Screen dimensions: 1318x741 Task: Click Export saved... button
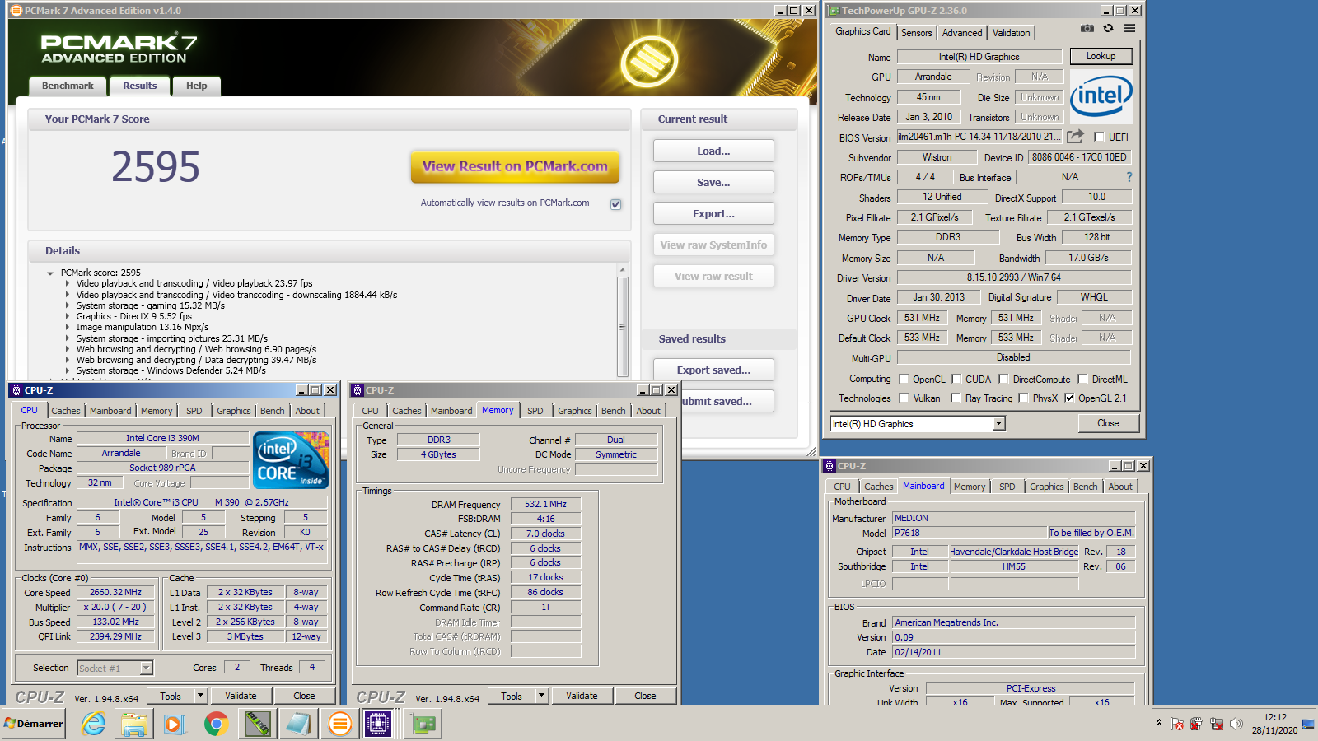tap(713, 370)
